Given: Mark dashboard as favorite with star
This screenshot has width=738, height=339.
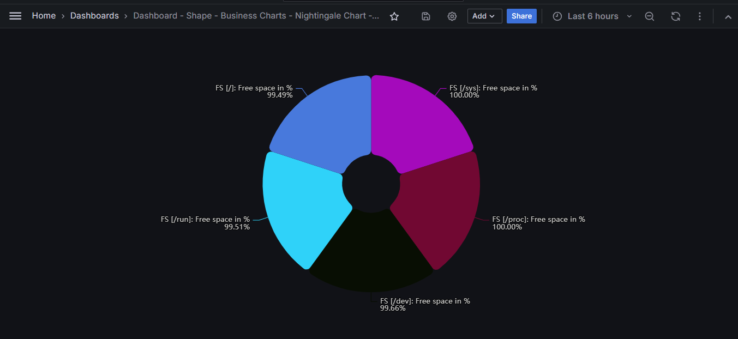Looking at the screenshot, I should click(394, 16).
